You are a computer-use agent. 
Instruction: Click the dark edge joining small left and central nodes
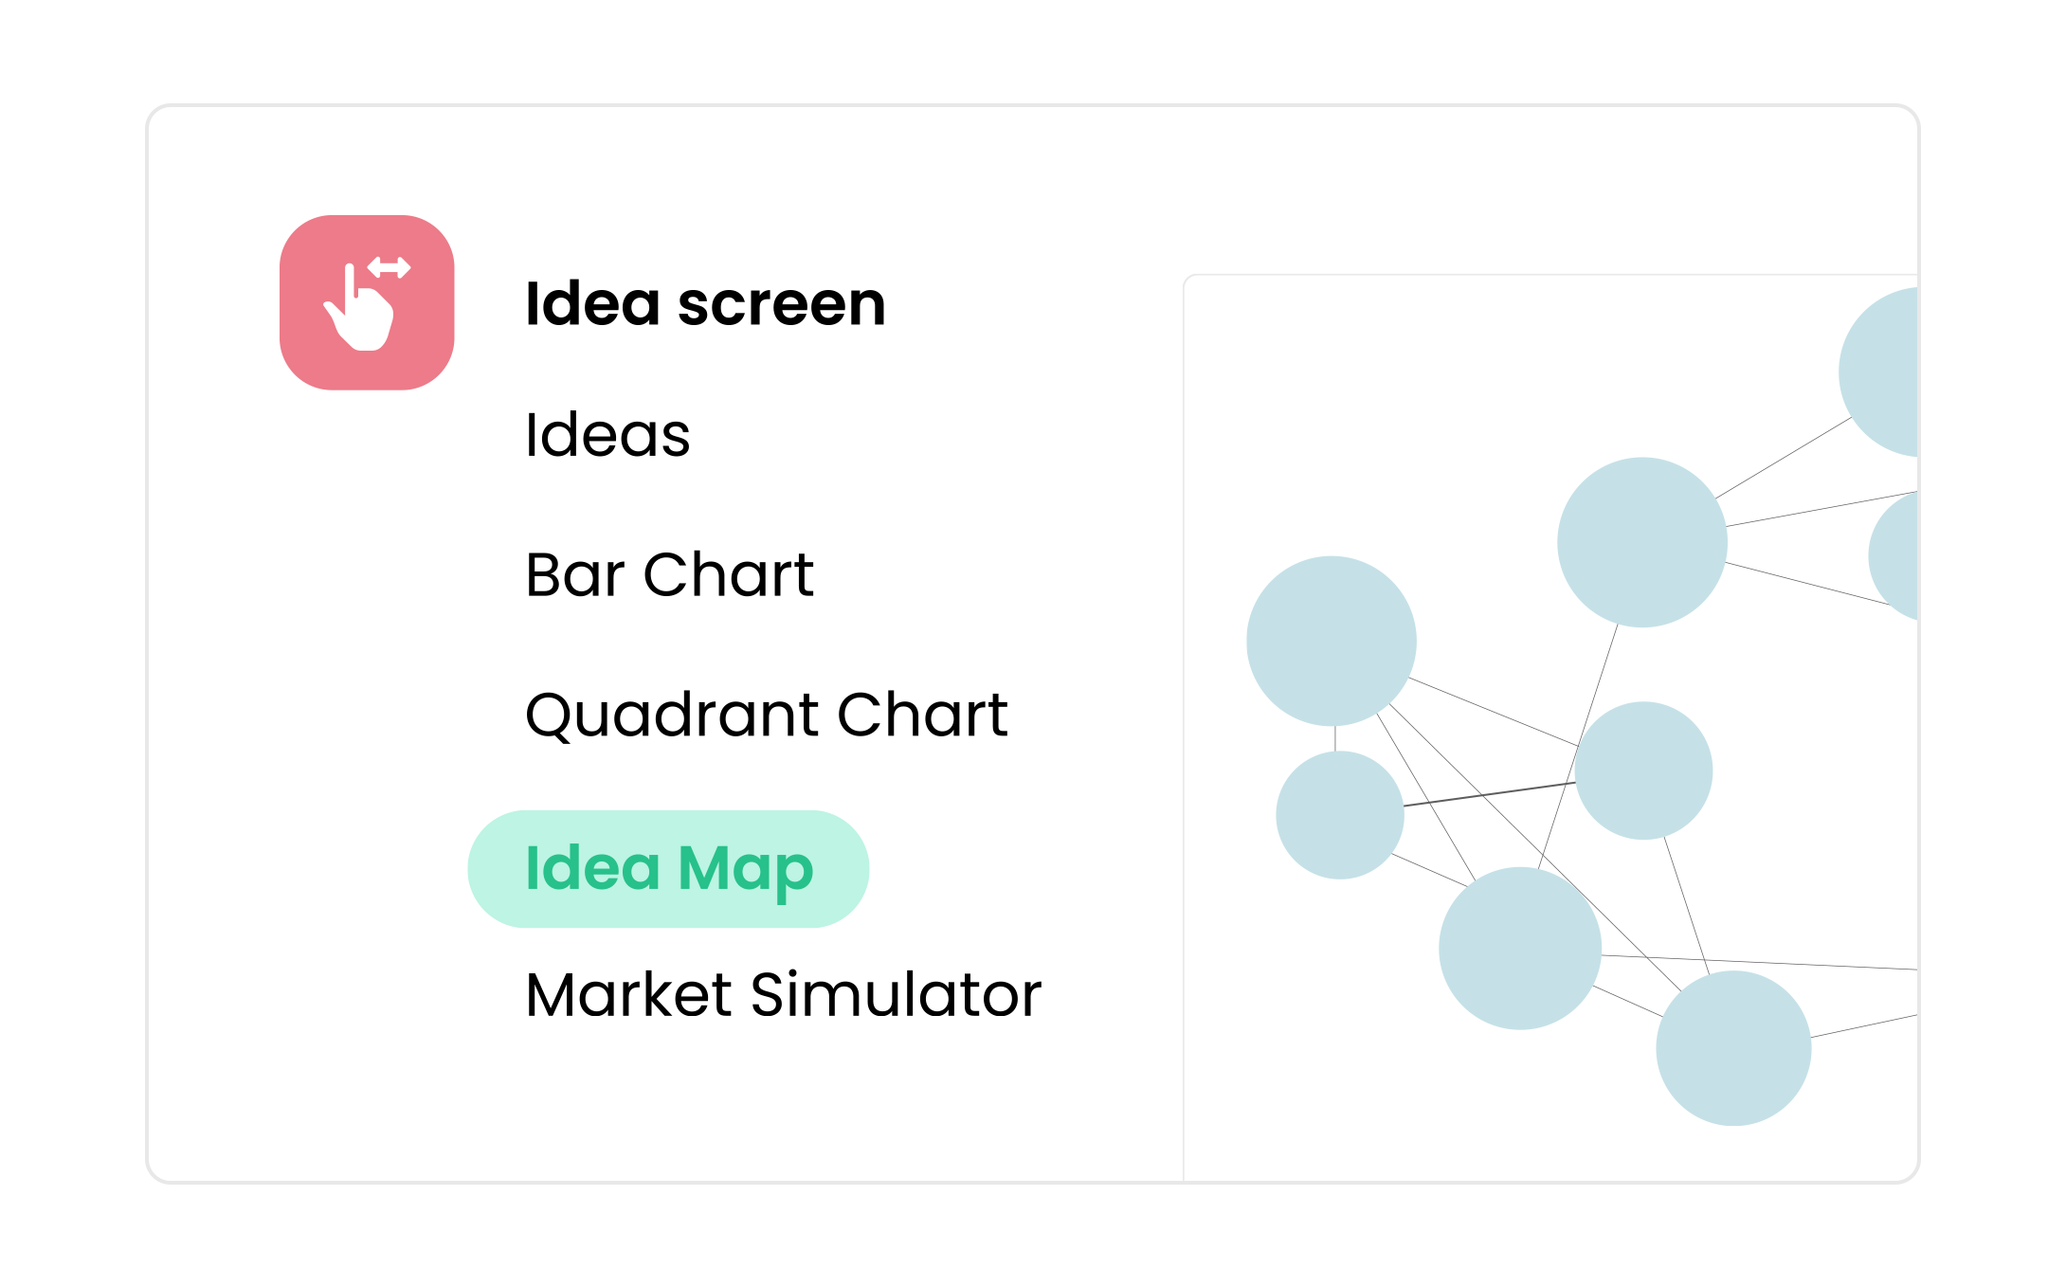[1489, 794]
